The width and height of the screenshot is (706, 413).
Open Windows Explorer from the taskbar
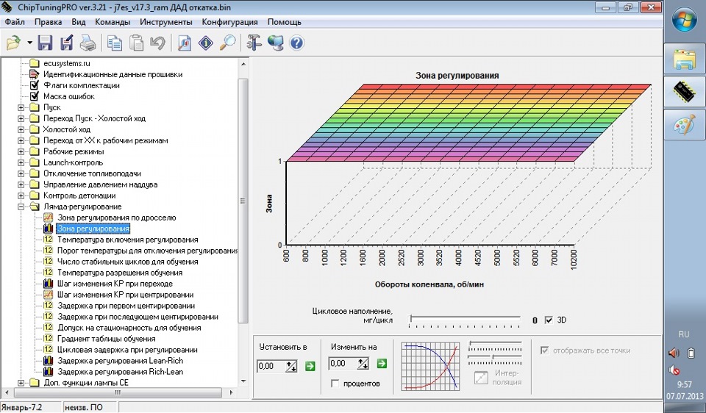click(685, 60)
